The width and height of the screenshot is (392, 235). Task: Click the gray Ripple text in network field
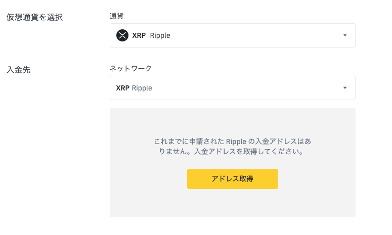tap(142, 88)
